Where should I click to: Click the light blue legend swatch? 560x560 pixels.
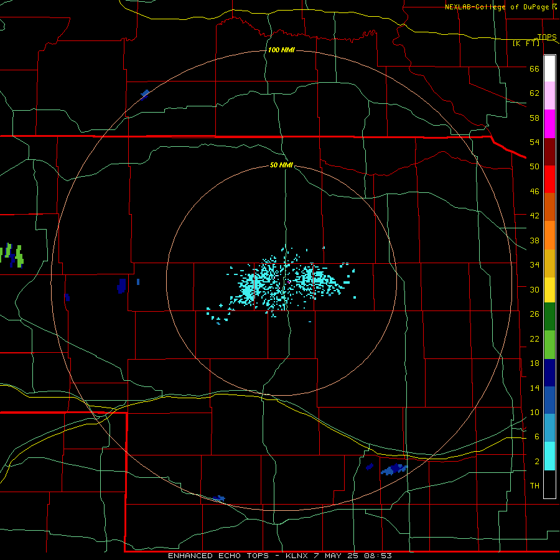point(549,428)
